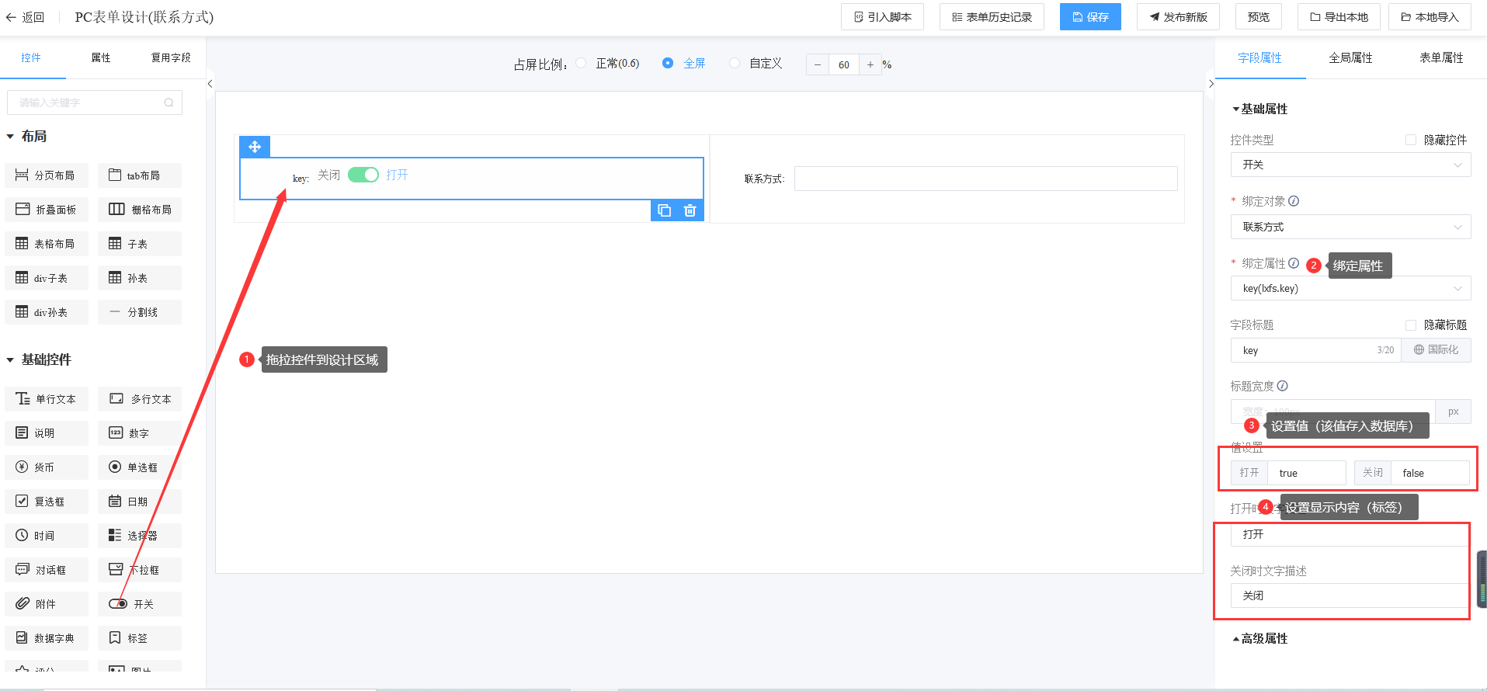Click the copy icon on the selected field
The image size is (1487, 691).
(664, 210)
